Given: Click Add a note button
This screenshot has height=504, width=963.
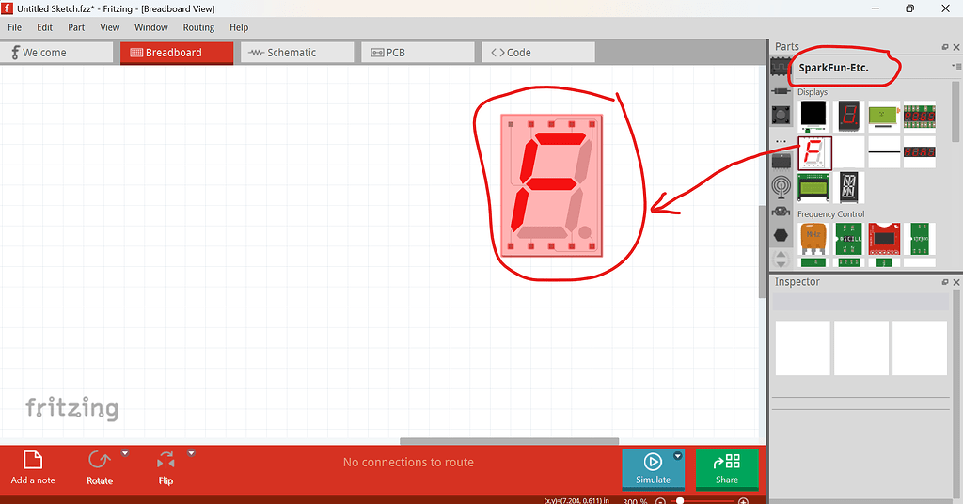Looking at the screenshot, I should [33, 467].
